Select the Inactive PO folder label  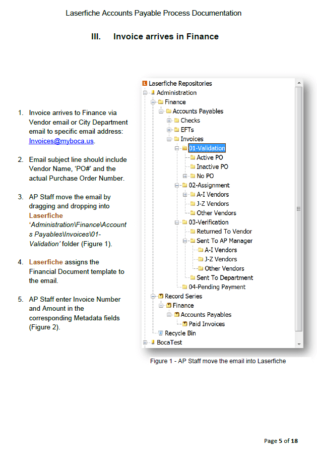tap(212, 167)
